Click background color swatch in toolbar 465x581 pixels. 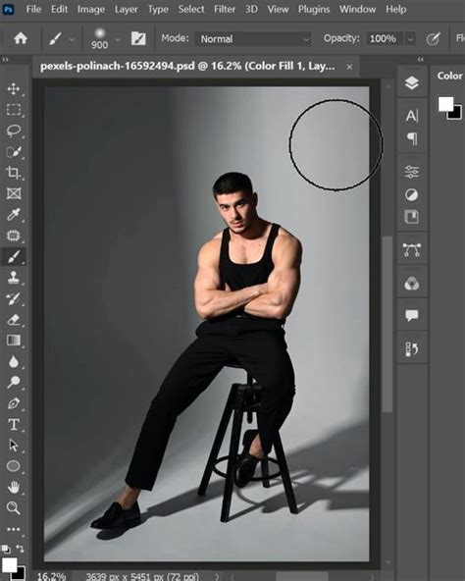[x=21, y=575]
